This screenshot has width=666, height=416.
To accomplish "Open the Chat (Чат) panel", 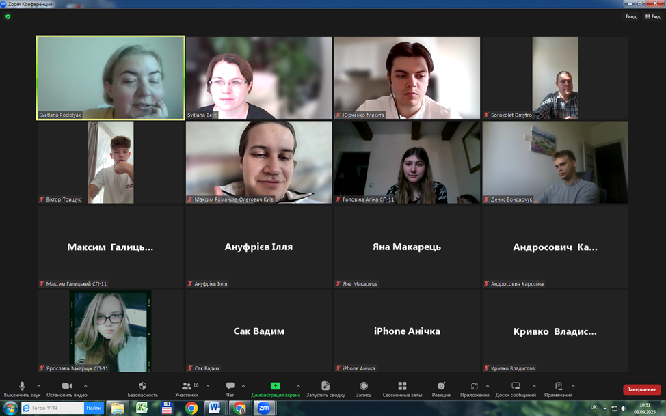I will (230, 387).
